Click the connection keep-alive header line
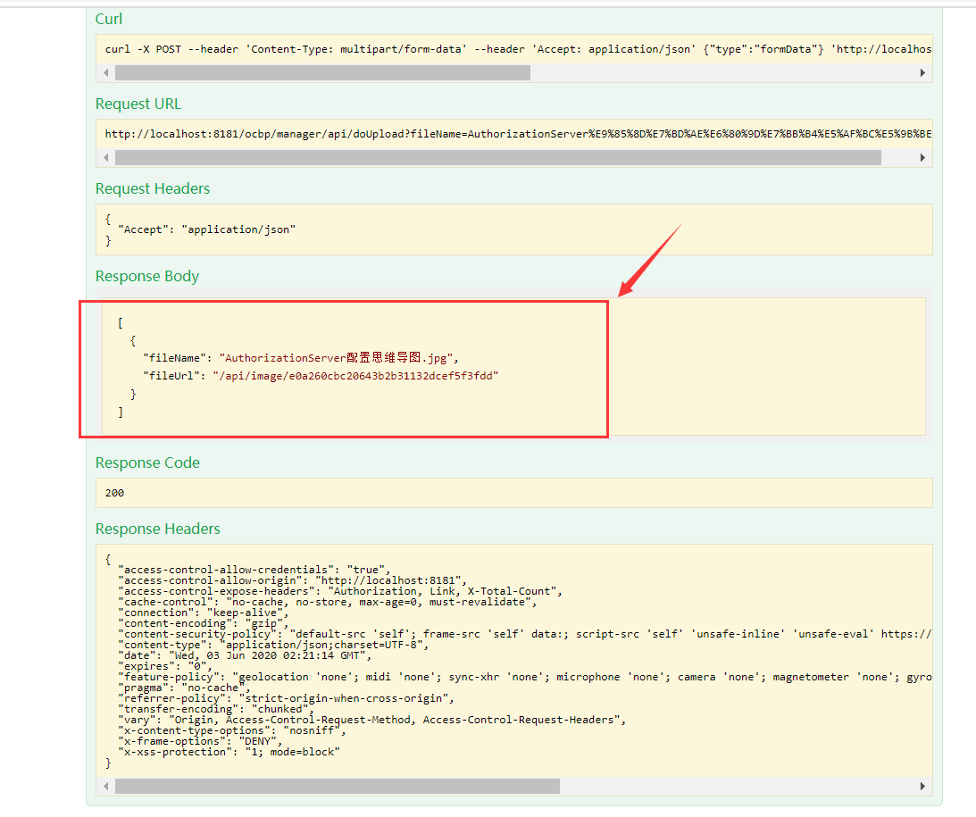Screen dimensions: 976x817 (203, 613)
